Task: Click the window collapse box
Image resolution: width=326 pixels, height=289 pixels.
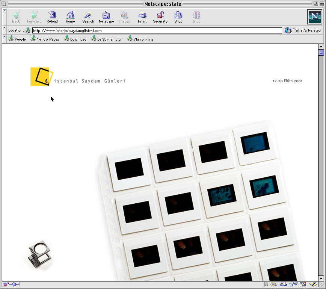Action: click(x=321, y=4)
